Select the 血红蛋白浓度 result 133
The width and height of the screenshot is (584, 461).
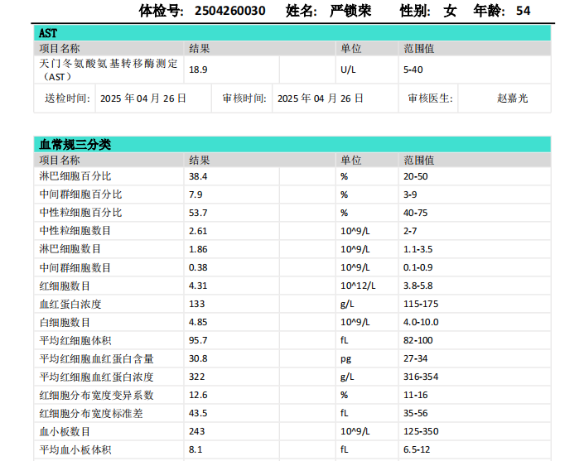(x=197, y=304)
